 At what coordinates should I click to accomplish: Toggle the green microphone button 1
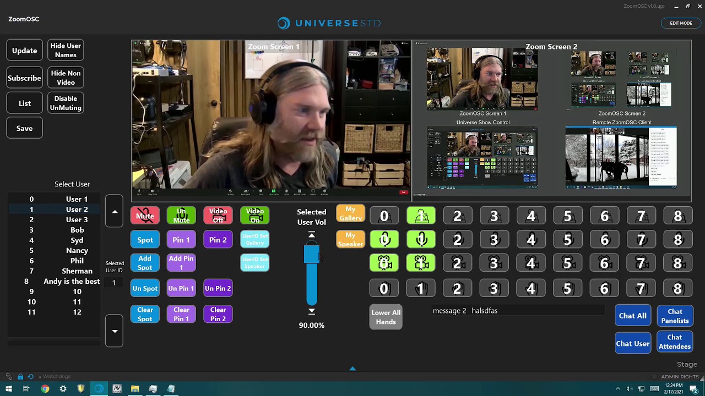click(421, 240)
